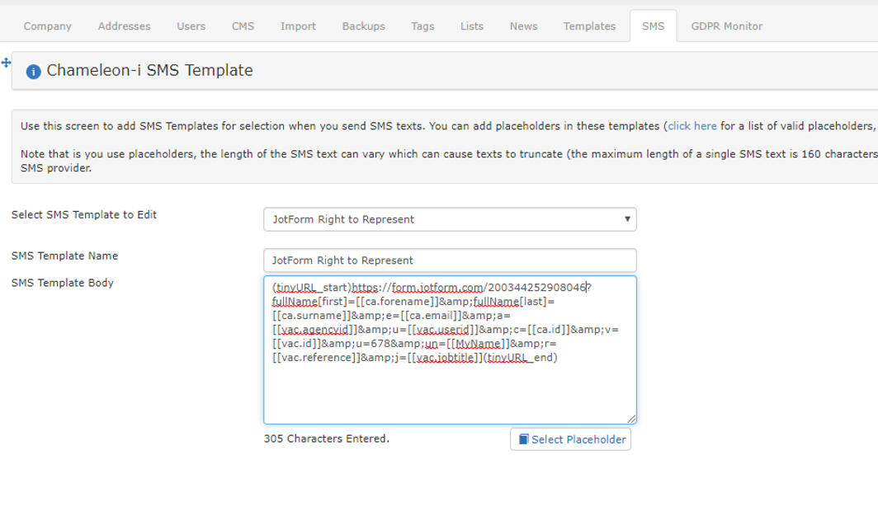Open the Tags tab
Image resolution: width=878 pixels, height=516 pixels.
tap(422, 26)
